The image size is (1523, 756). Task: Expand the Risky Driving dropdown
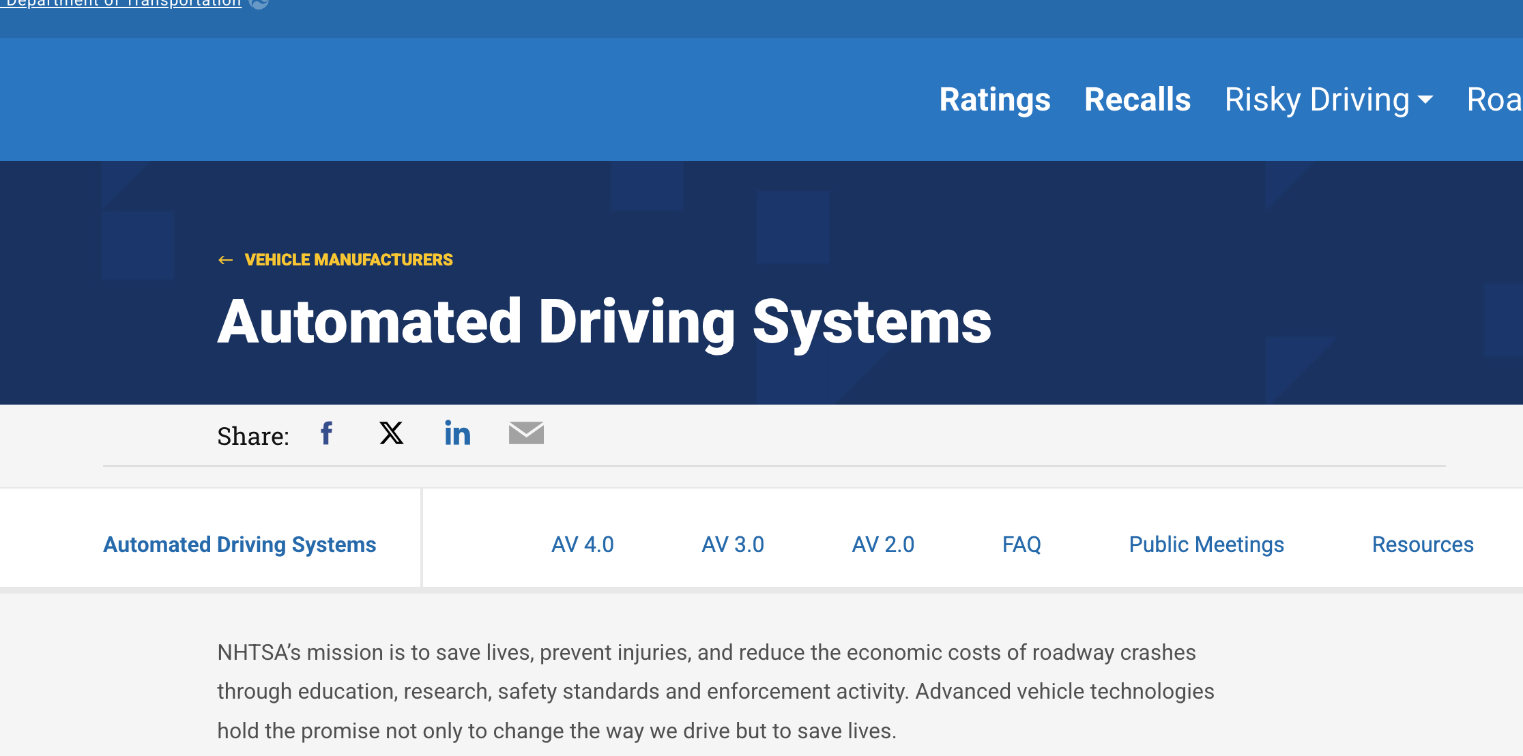point(1329,100)
